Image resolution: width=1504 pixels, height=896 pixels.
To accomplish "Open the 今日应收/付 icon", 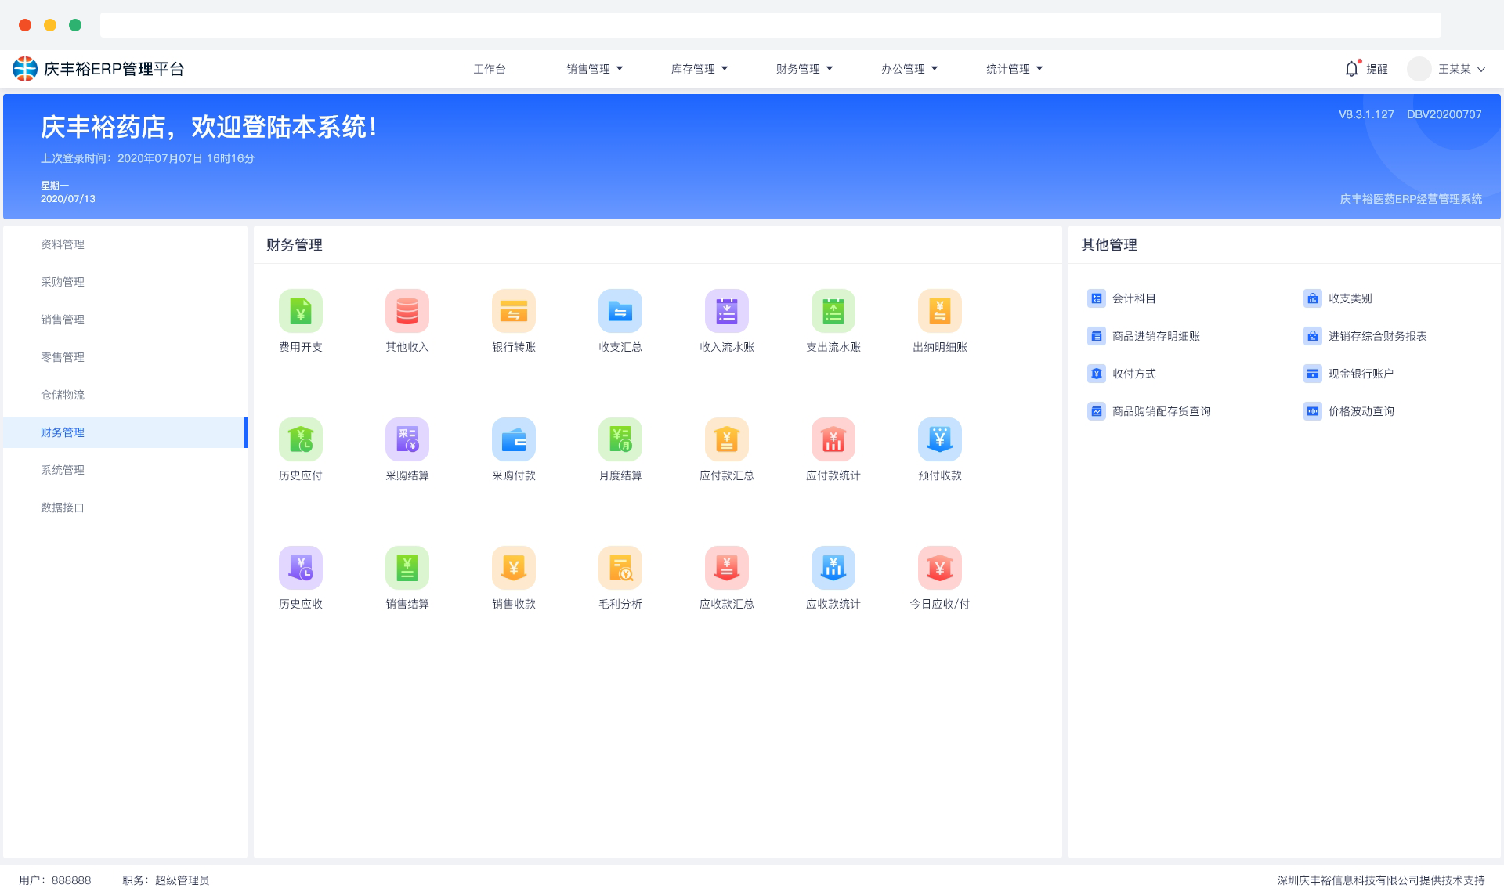I will 940,568.
